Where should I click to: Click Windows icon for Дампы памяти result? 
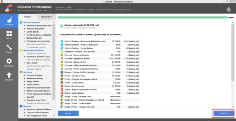(x=62, y=62)
